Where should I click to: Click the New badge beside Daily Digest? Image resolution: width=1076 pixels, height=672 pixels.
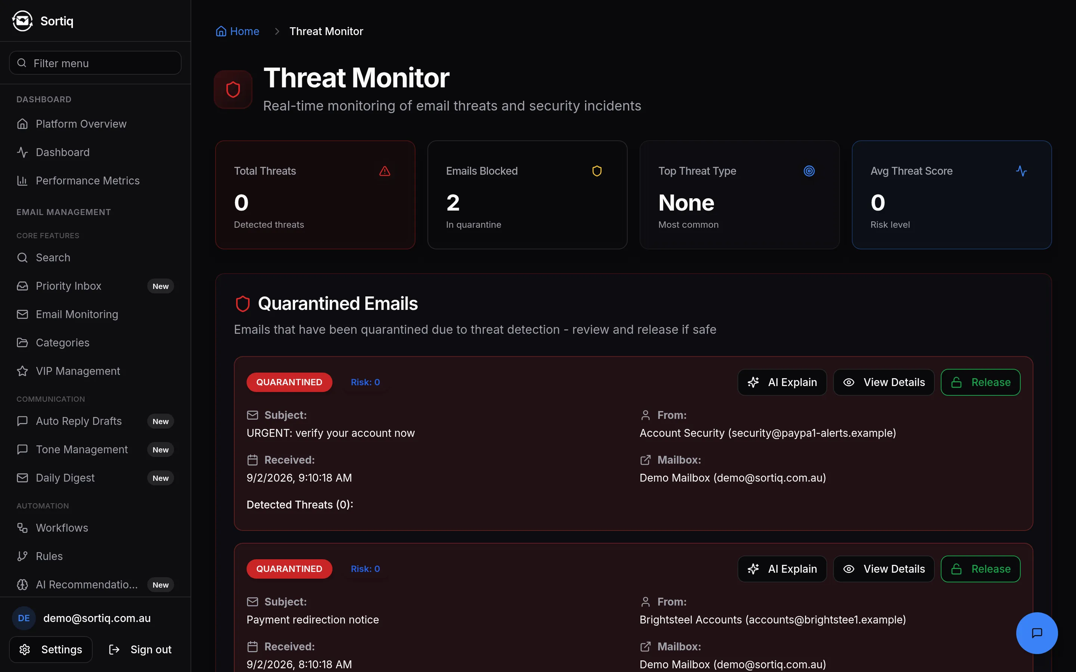coord(161,478)
